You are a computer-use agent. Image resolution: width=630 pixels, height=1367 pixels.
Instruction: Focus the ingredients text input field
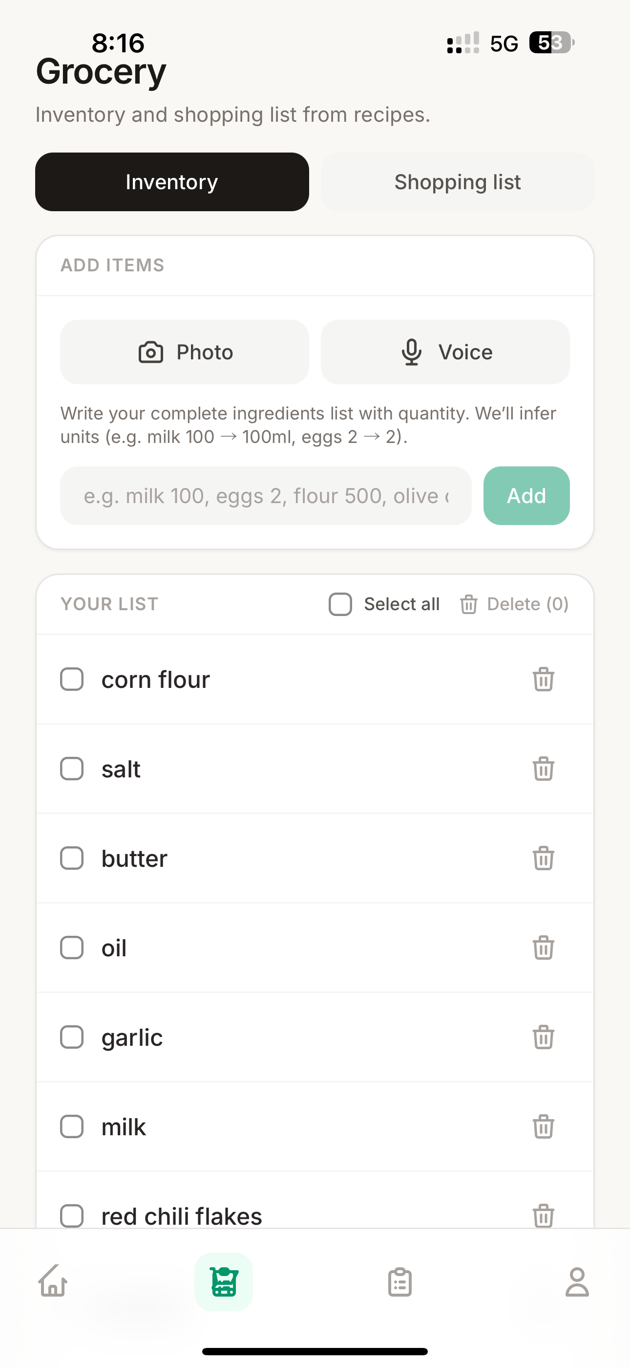click(x=266, y=496)
